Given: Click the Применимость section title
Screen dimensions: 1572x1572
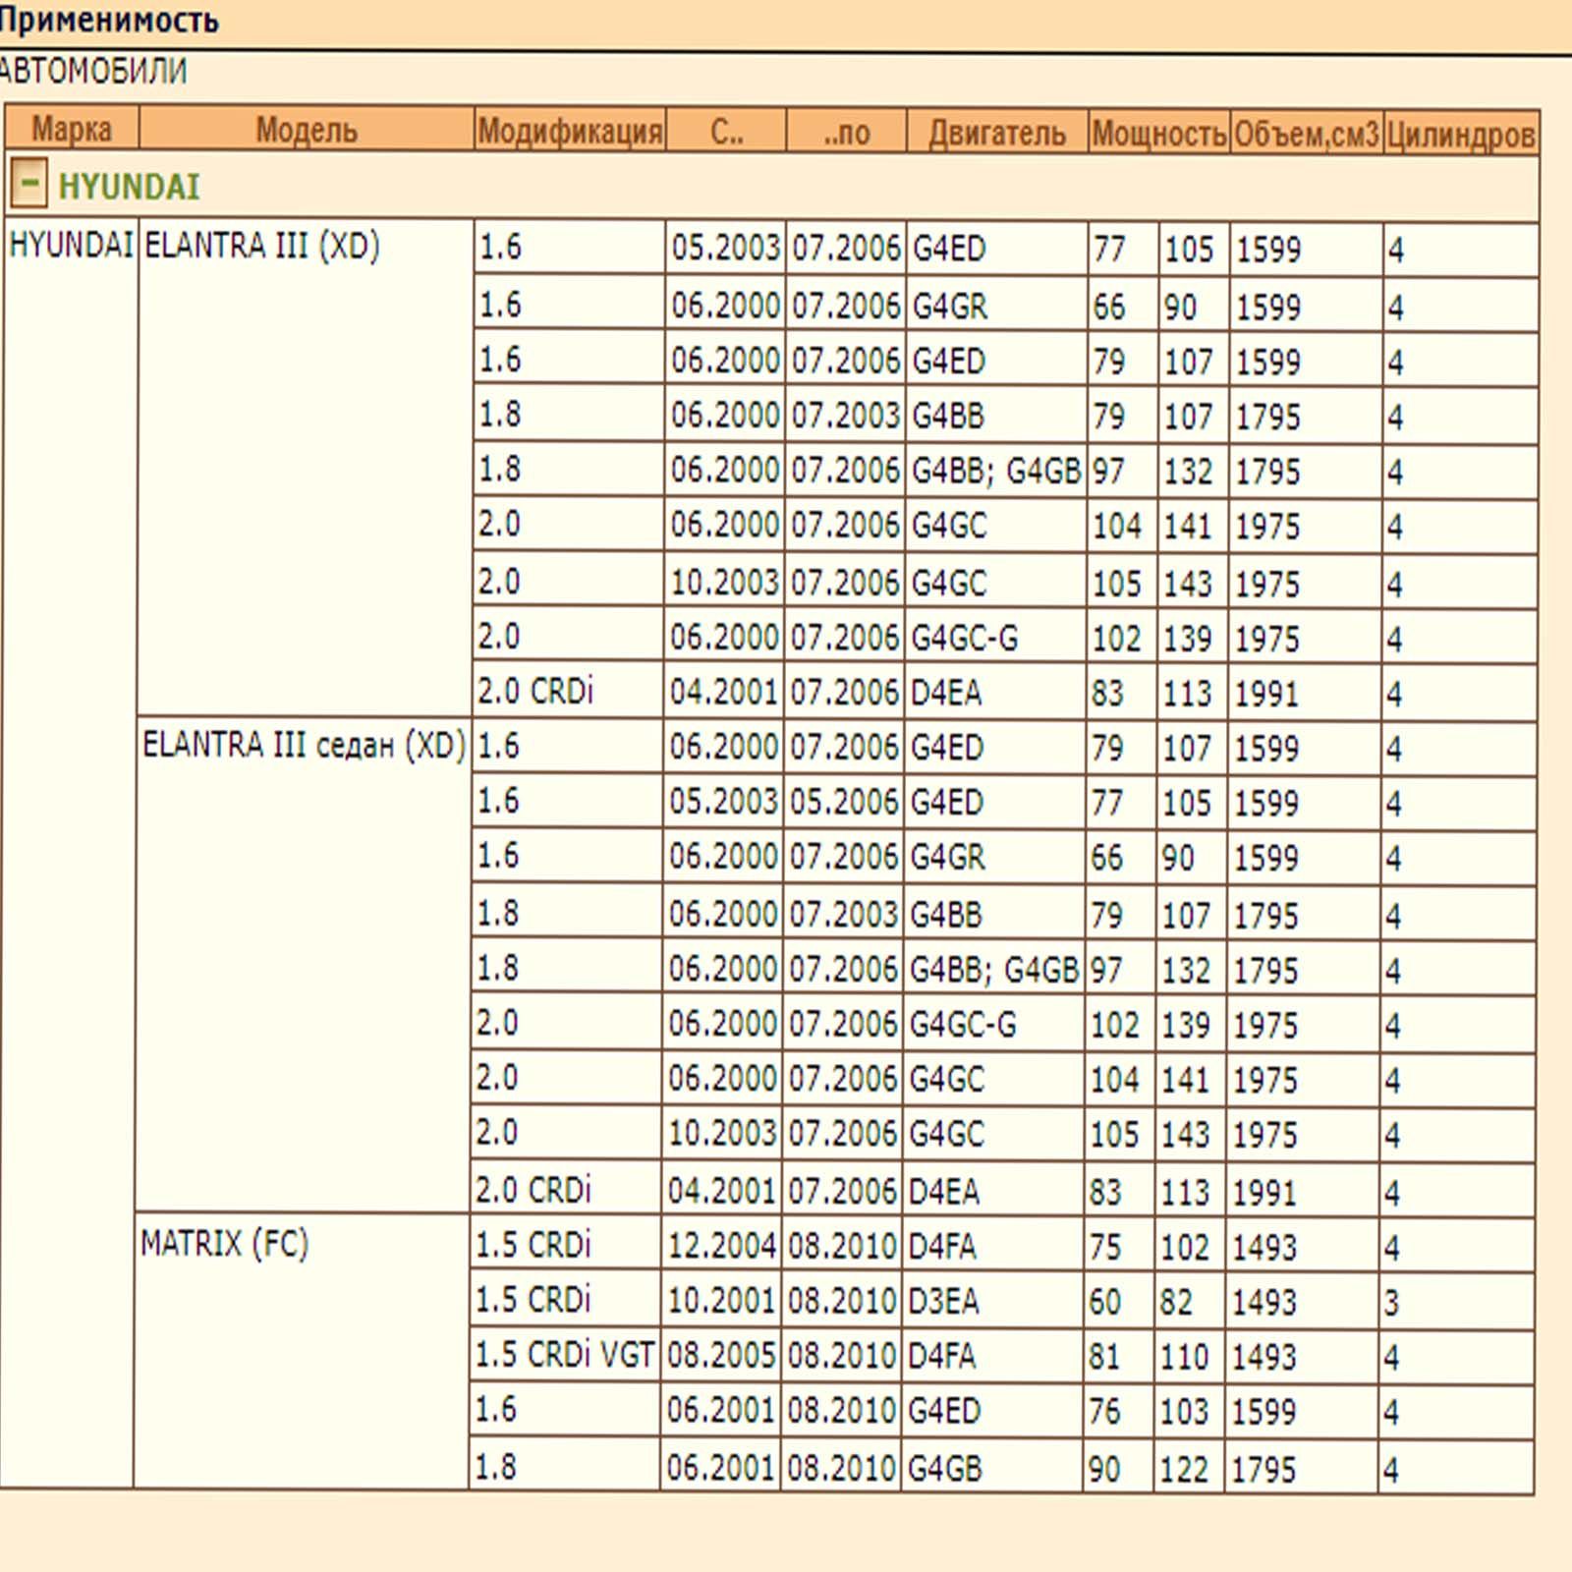Looking at the screenshot, I should tap(108, 19).
